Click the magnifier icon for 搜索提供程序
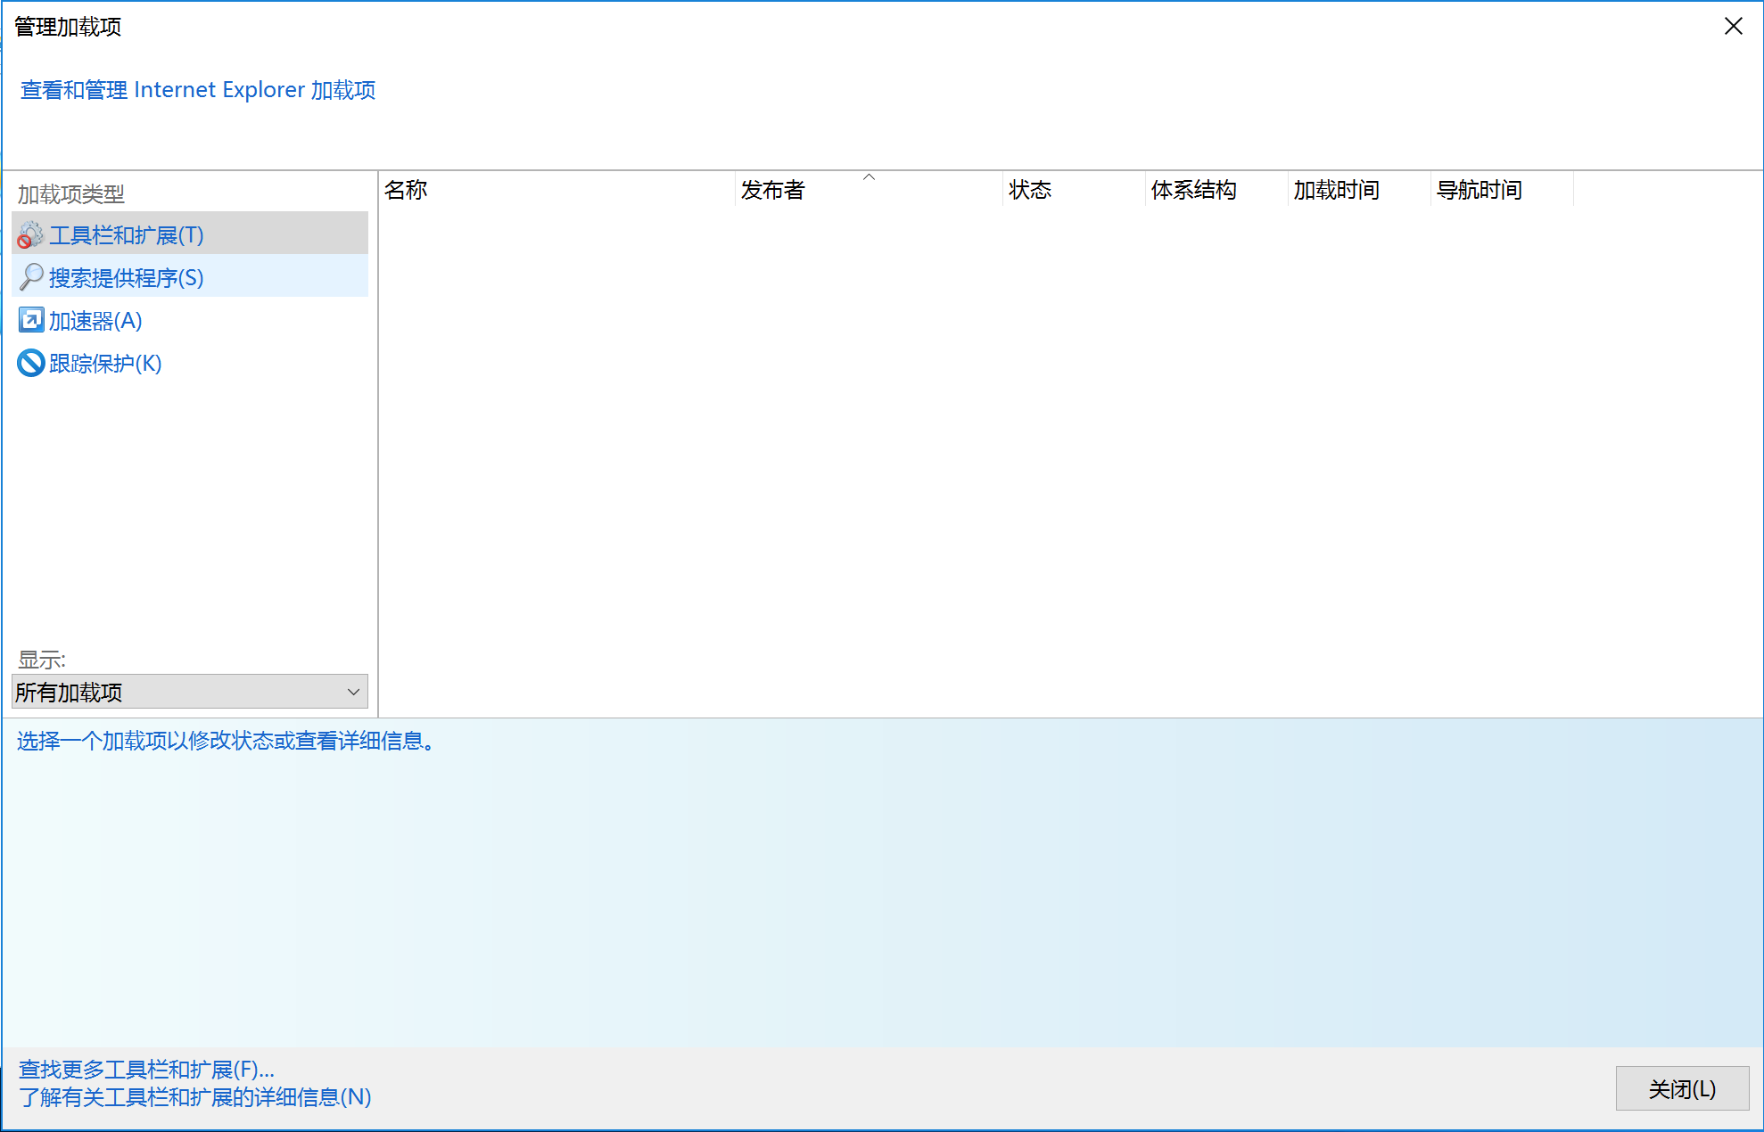The width and height of the screenshot is (1764, 1132). 31,277
